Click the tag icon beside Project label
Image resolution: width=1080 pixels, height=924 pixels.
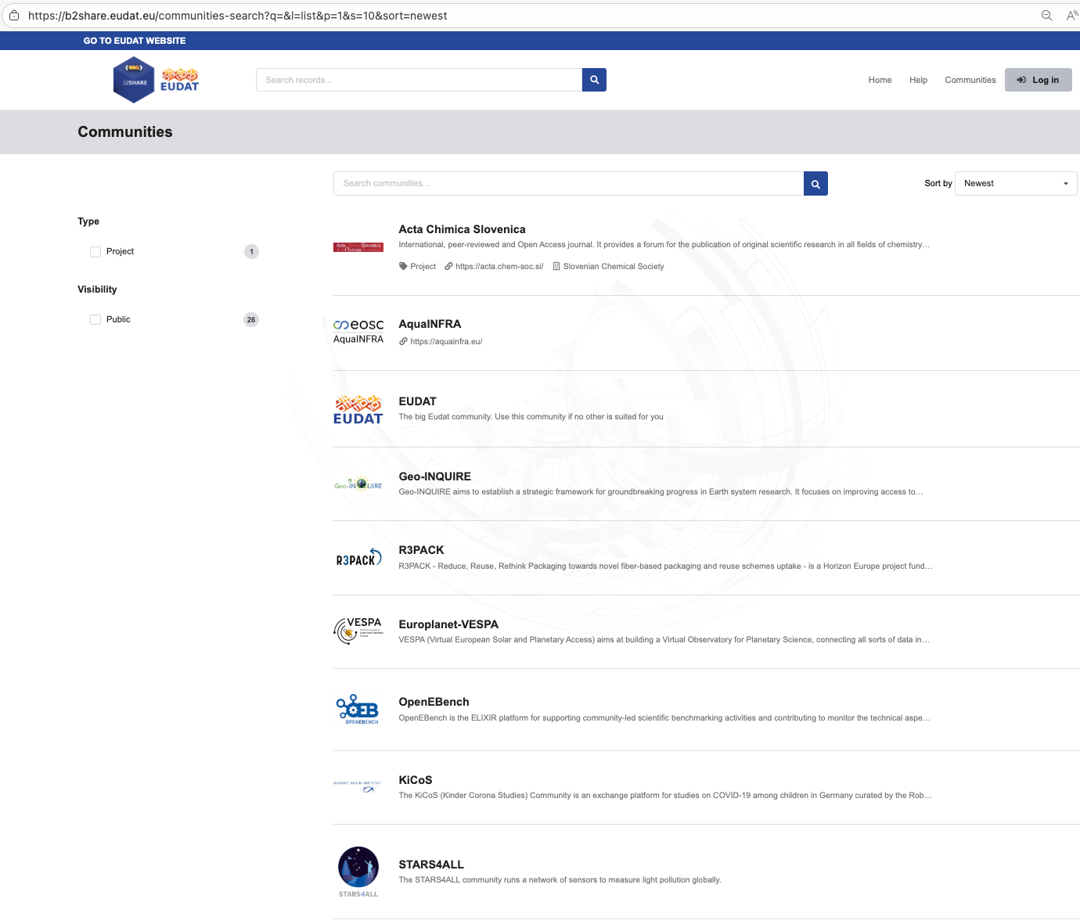pos(403,267)
